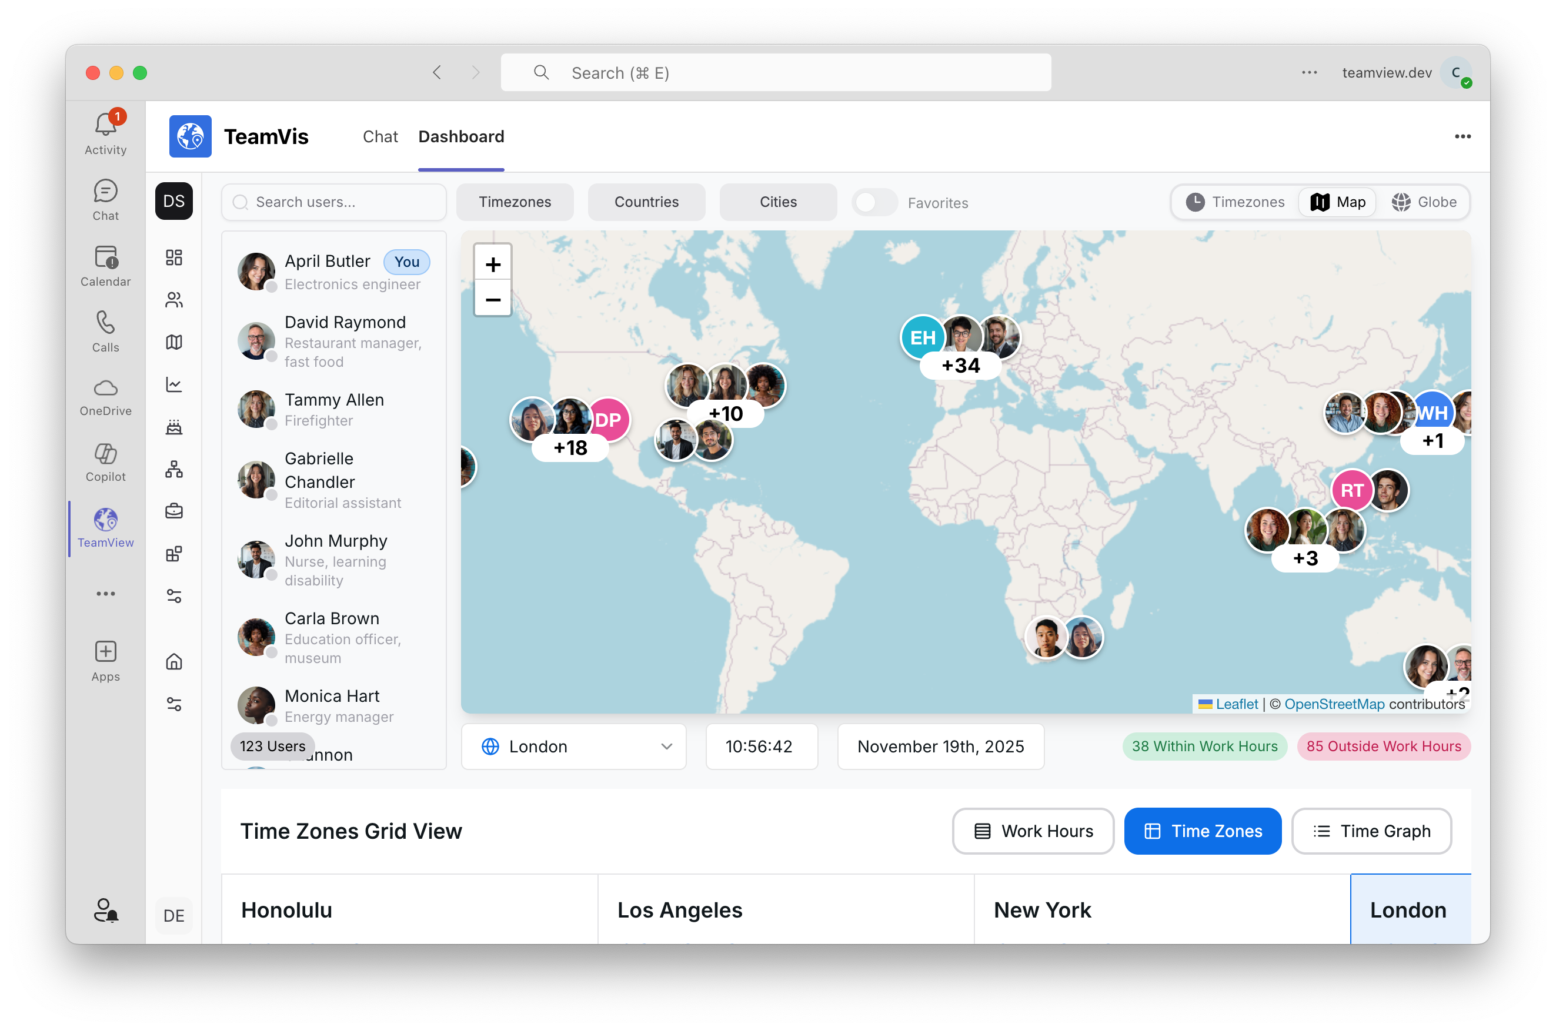1556x1031 pixels.
Task: Open the OpenStreetMap attribution link
Action: (x=1334, y=704)
